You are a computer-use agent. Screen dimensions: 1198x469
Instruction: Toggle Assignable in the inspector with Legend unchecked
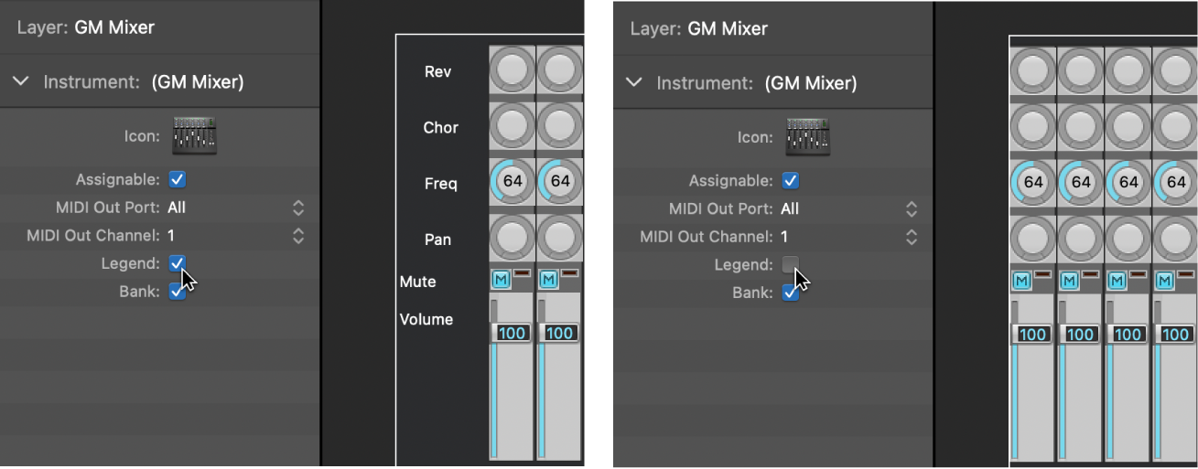791,180
